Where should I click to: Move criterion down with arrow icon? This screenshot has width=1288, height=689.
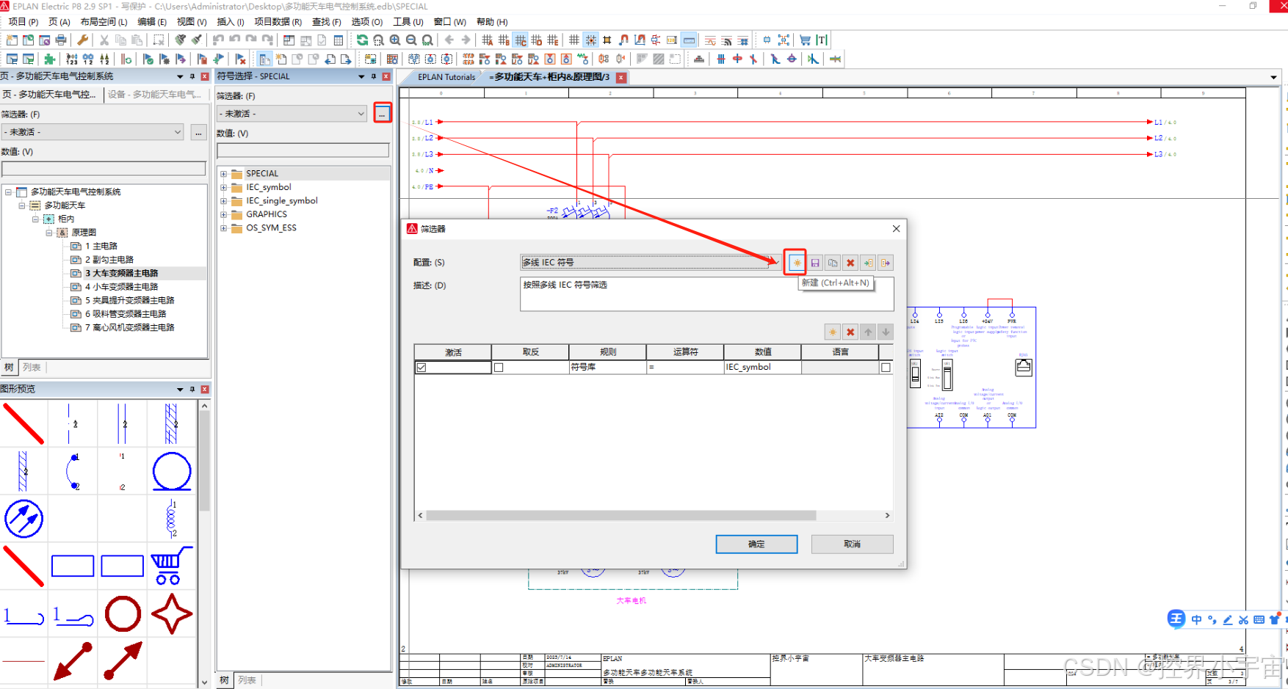(886, 332)
